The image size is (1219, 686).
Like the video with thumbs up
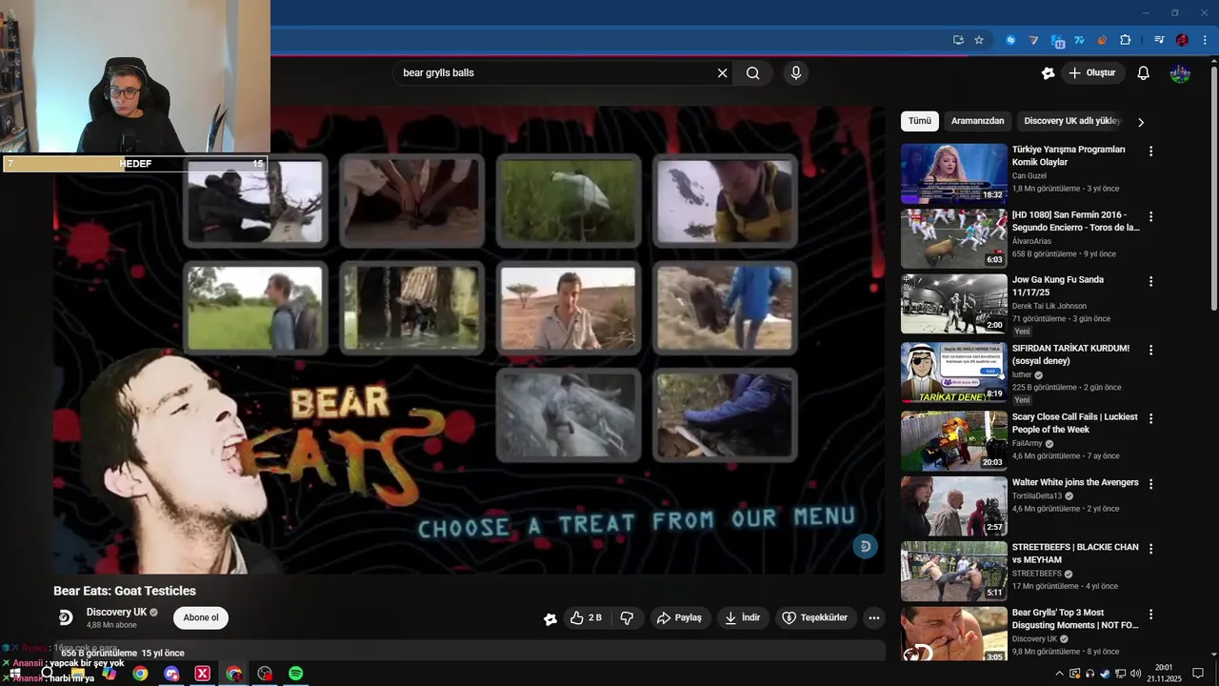click(586, 617)
